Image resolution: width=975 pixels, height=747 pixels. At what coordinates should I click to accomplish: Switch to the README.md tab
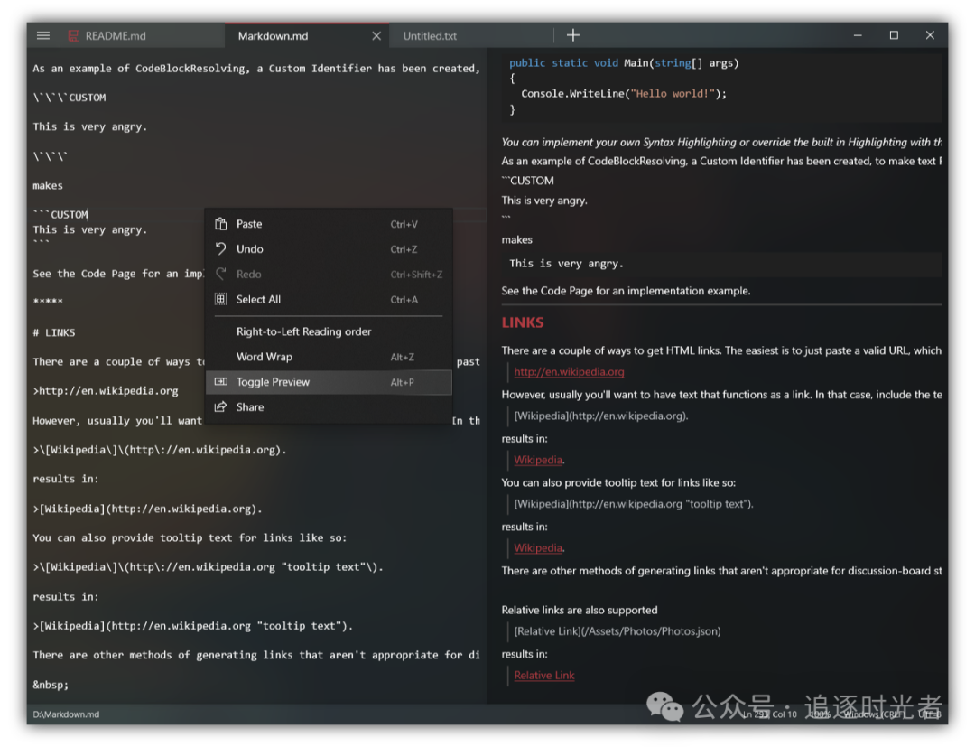116,36
